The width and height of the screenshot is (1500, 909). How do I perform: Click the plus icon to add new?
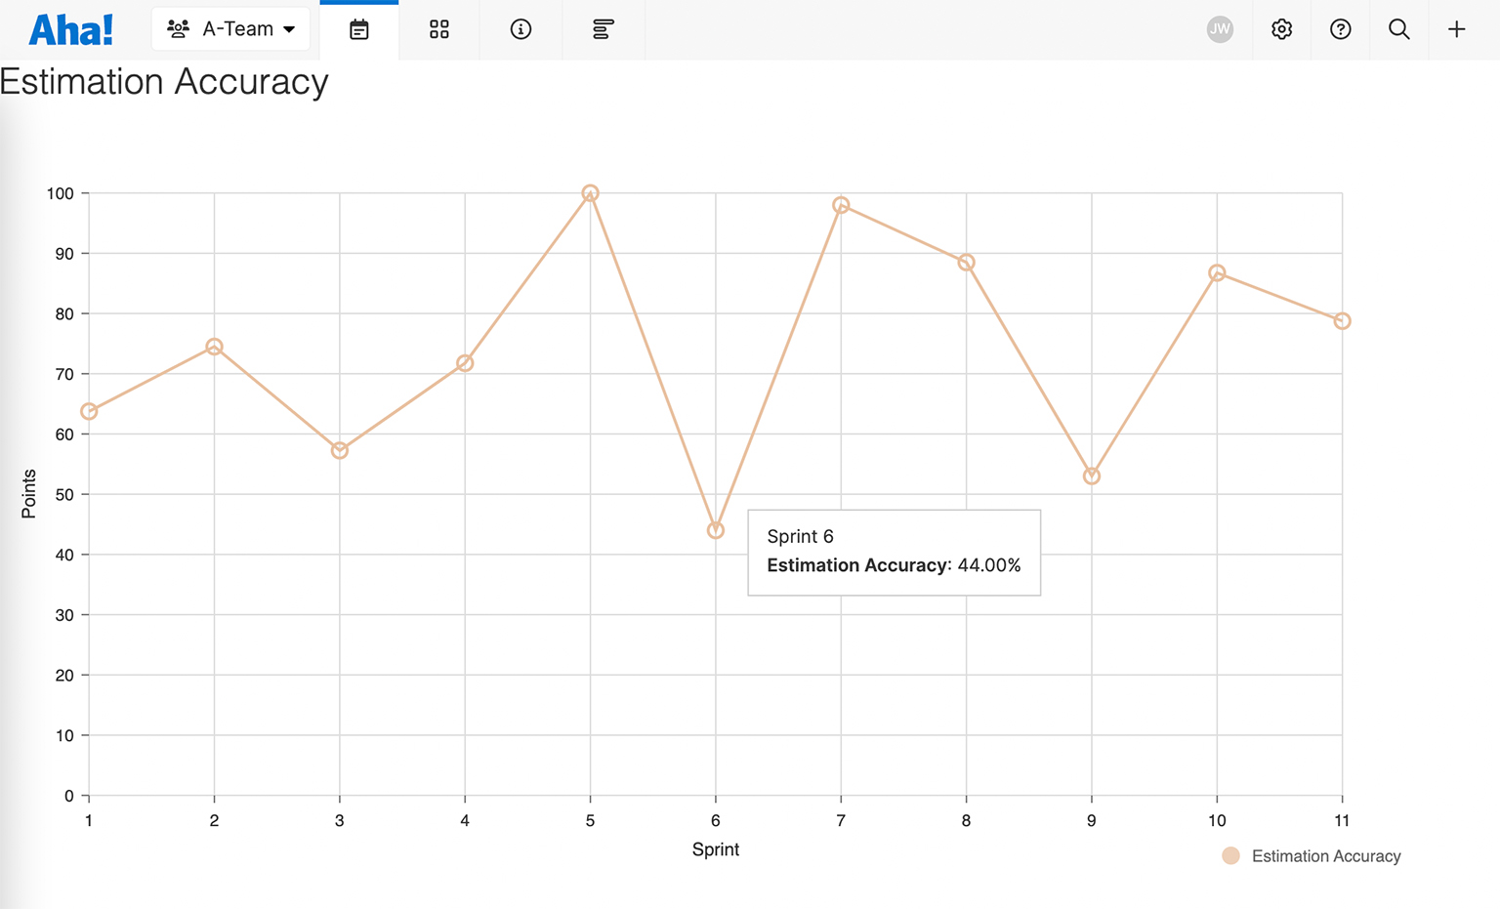[x=1456, y=29]
